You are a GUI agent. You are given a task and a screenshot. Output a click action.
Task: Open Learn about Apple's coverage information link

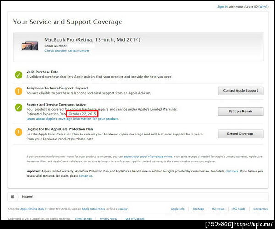(x=72, y=119)
